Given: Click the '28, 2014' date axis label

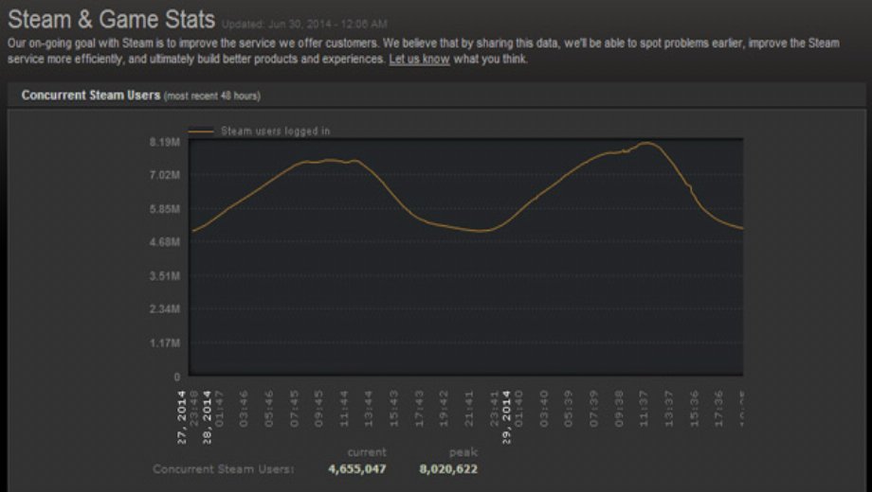Looking at the screenshot, I should pyautogui.click(x=207, y=417).
